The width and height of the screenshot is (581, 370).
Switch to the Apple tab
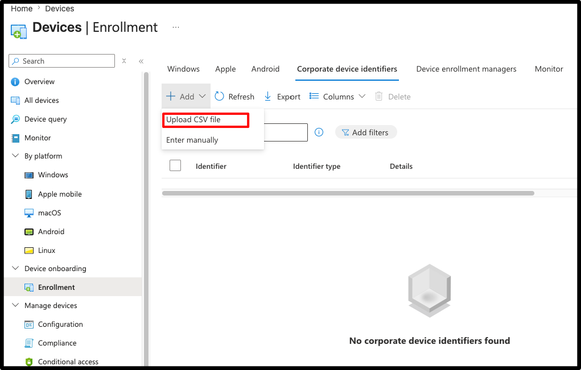tap(225, 69)
